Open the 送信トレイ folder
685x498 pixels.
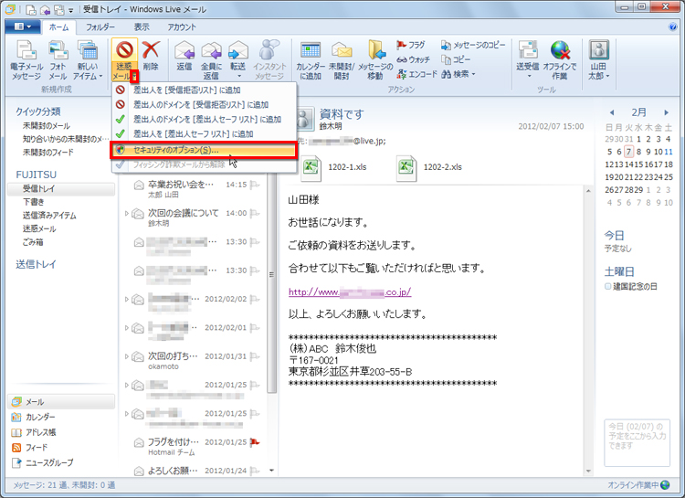pyautogui.click(x=36, y=264)
